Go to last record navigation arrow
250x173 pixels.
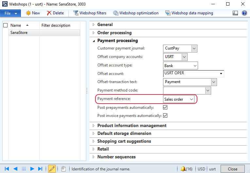(x=40, y=169)
